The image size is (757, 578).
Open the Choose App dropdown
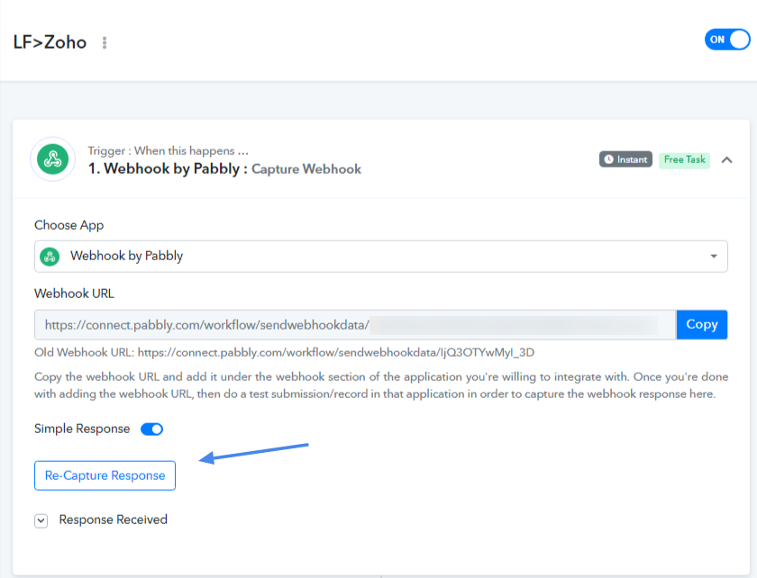click(x=381, y=257)
